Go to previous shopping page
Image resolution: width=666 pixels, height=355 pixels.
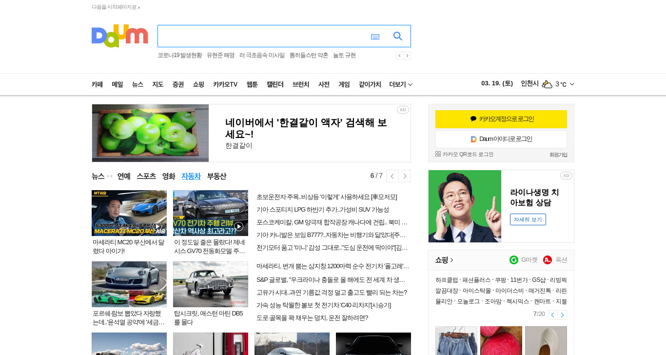pyautogui.click(x=552, y=315)
